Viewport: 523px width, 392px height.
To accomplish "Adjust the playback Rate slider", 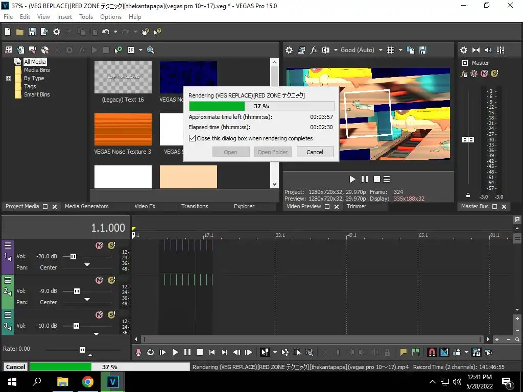I will tap(82, 350).
